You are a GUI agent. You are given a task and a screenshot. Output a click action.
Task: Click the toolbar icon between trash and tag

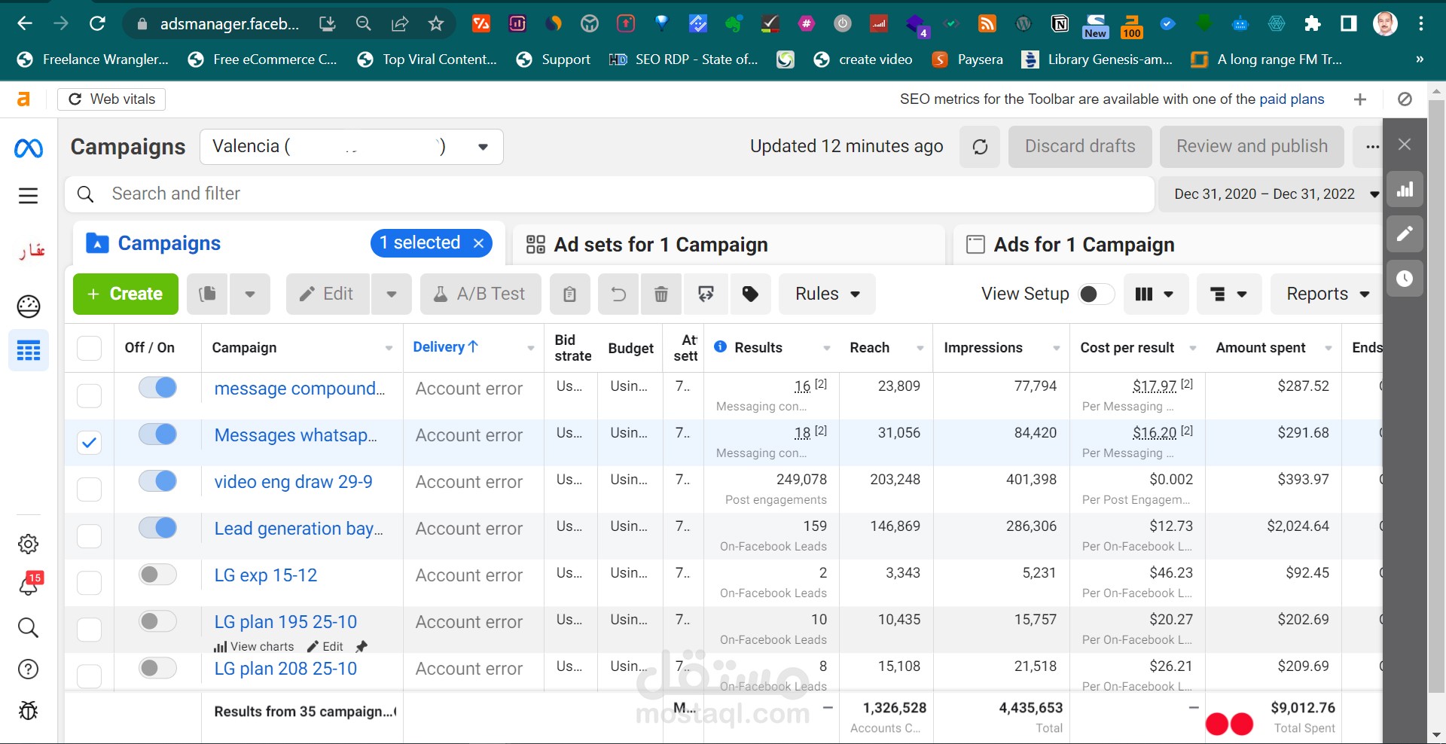click(706, 294)
